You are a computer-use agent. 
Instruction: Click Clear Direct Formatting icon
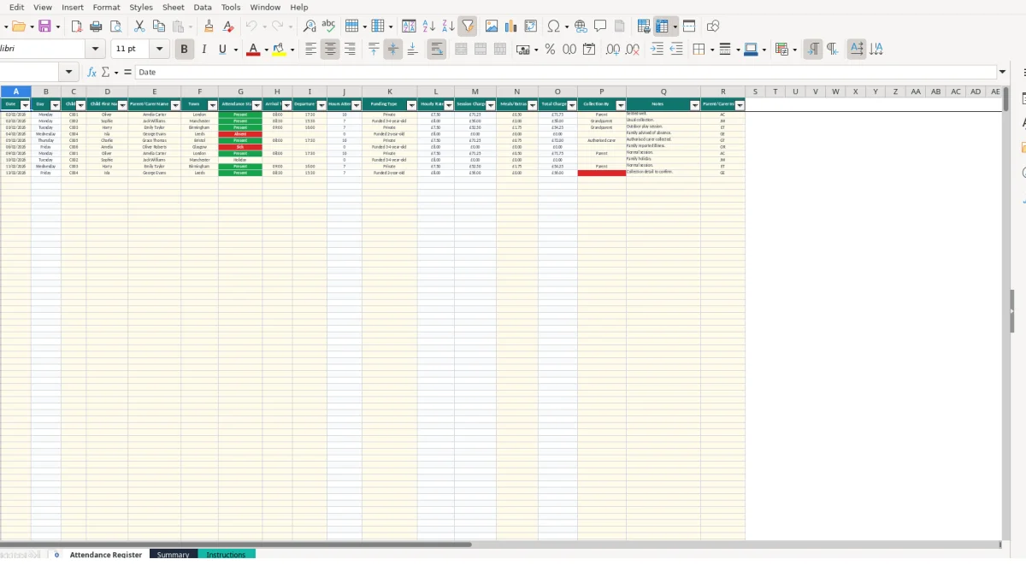coord(228,26)
